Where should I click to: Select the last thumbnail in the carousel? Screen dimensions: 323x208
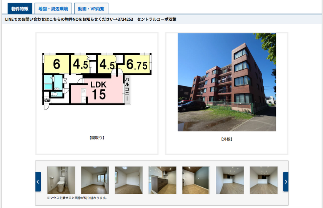263,180
